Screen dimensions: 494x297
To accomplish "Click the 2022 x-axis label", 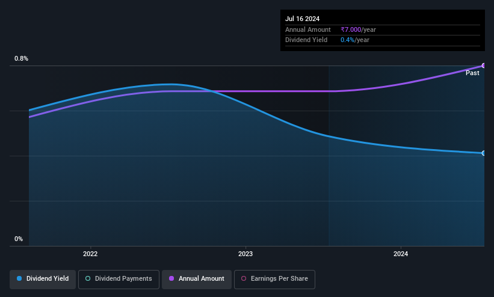I will [x=90, y=254].
